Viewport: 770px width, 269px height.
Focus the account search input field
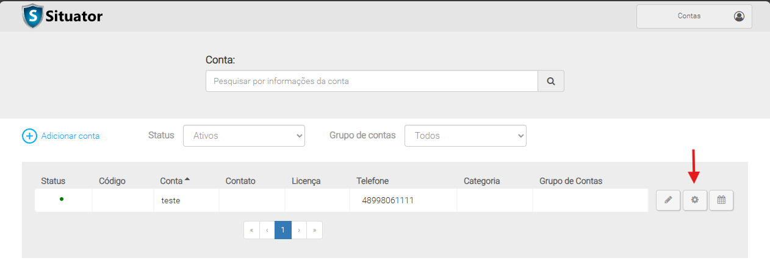coord(371,81)
